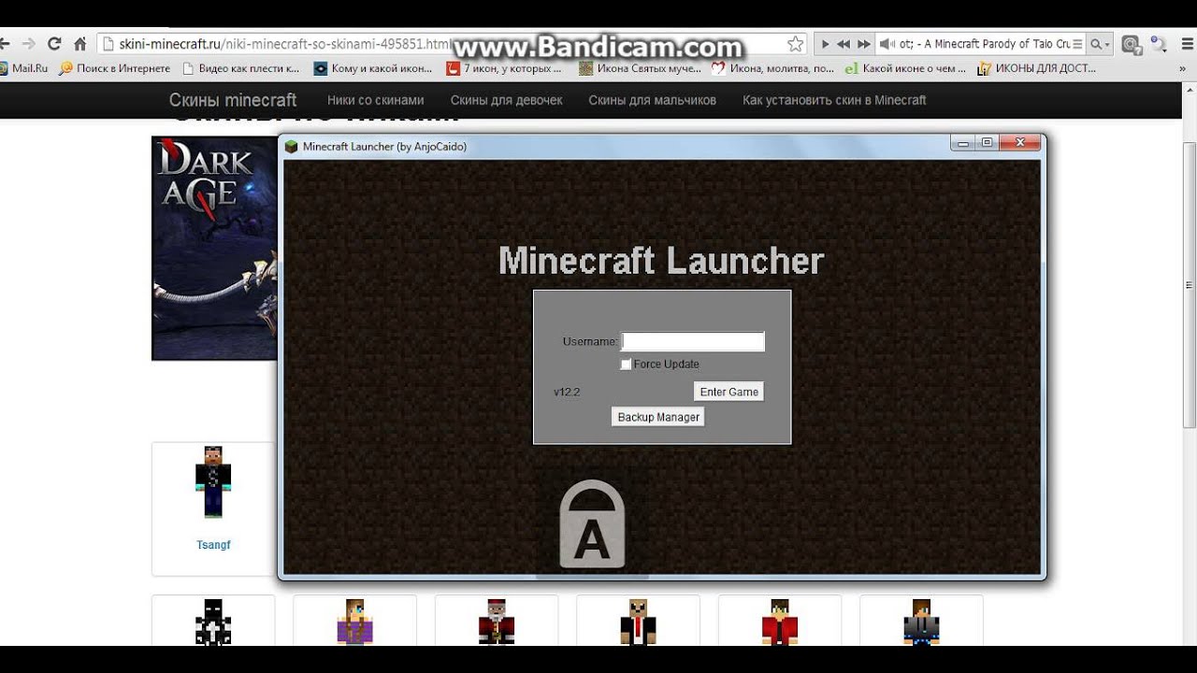Open the music extension playlist icon

(x=1077, y=44)
